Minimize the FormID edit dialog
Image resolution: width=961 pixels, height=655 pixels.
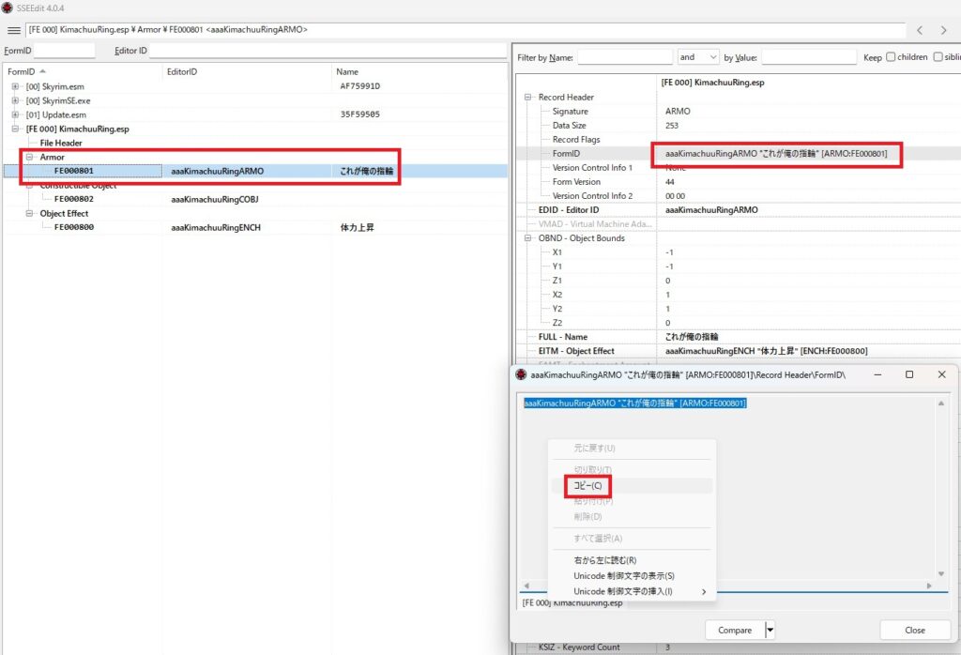coord(877,374)
